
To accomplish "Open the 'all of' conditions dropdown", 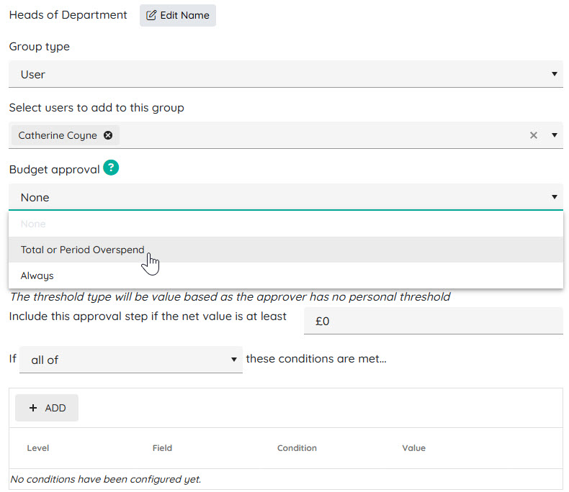I will pos(131,360).
